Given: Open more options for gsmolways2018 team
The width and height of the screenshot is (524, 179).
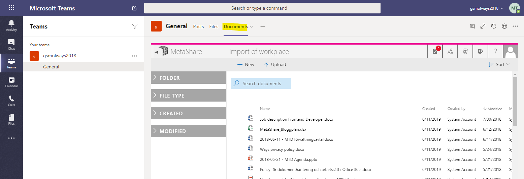Looking at the screenshot, I should 135,56.
